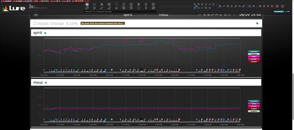This screenshot has width=294, height=130.
Task: Click the dollar coin icon
Action: click(228, 6)
